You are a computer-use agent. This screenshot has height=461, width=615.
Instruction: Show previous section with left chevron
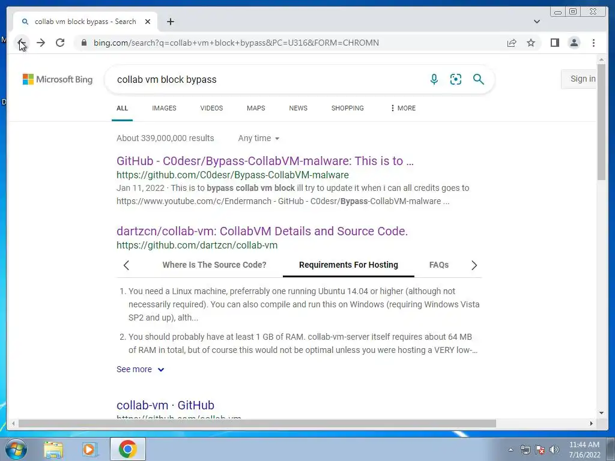pos(126,265)
